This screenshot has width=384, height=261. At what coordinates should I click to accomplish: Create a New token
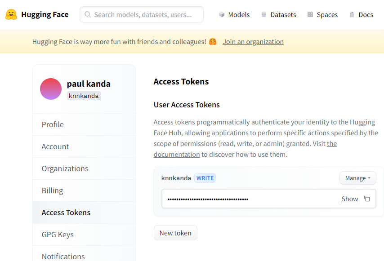[175, 233]
